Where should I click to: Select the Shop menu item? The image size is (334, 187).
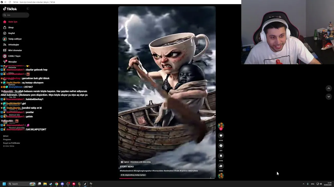11,28
